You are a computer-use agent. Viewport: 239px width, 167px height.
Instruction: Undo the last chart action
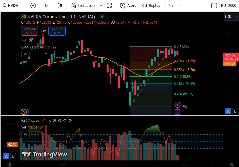click(x=171, y=6)
